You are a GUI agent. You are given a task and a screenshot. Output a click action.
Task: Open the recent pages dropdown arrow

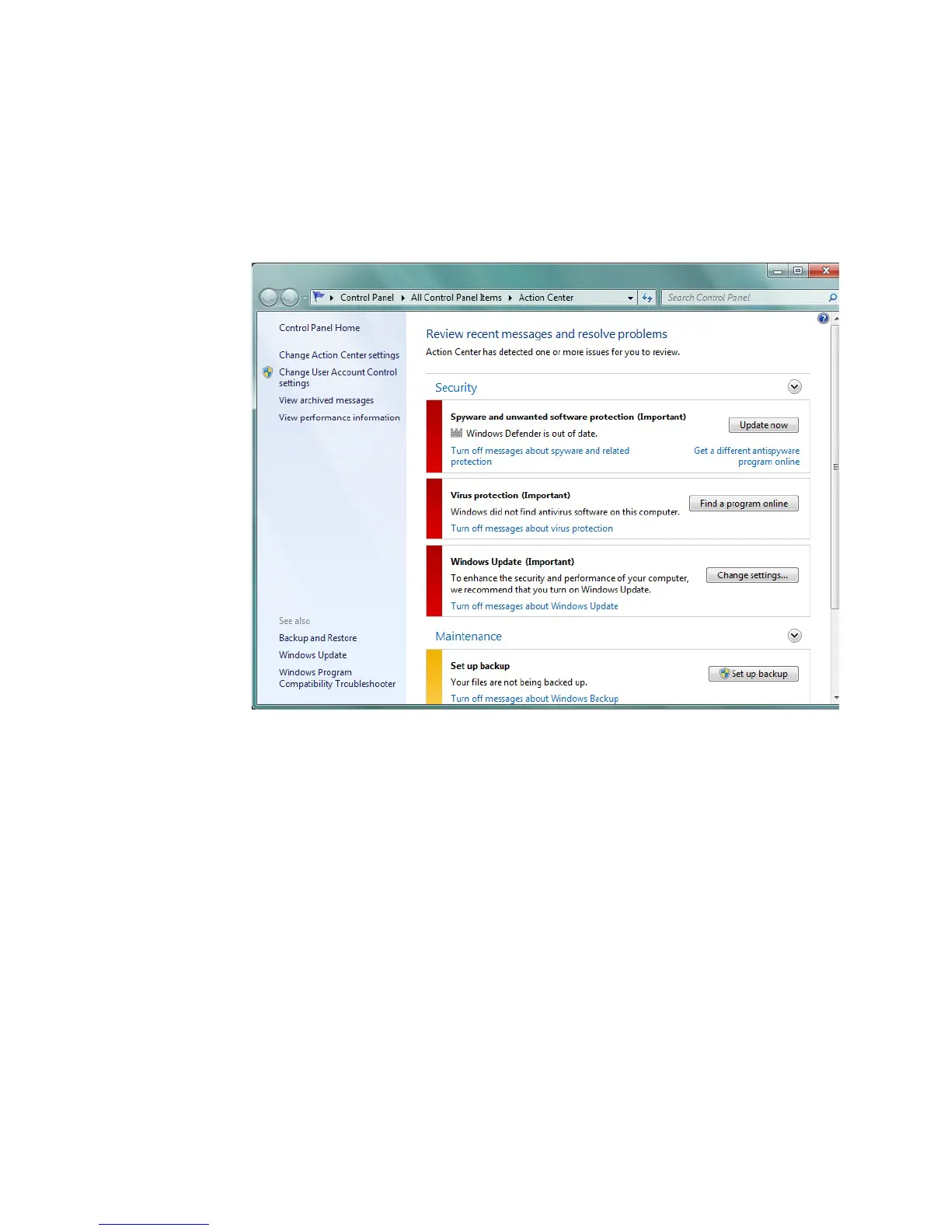(305, 298)
